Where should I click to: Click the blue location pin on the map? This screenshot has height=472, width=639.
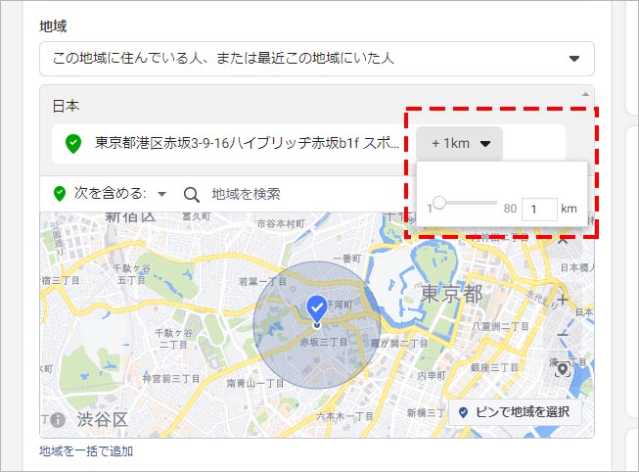pos(317,307)
